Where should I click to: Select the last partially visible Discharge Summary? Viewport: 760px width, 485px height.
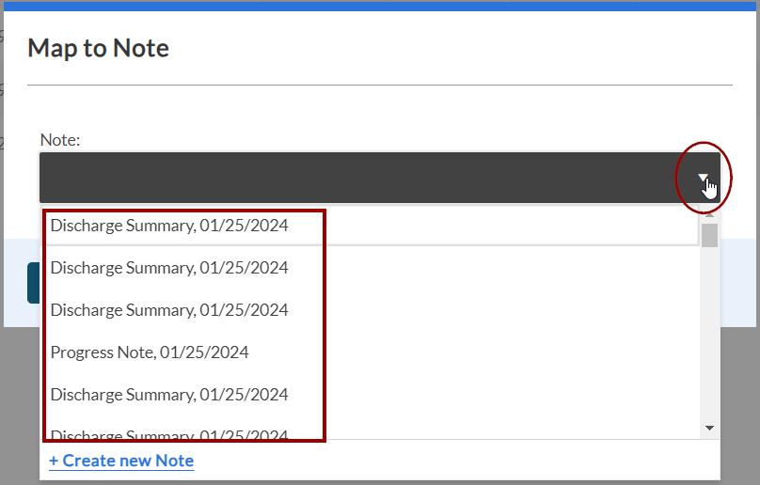tap(169, 435)
